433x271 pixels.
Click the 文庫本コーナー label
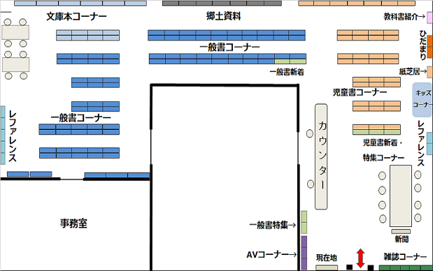(76, 17)
